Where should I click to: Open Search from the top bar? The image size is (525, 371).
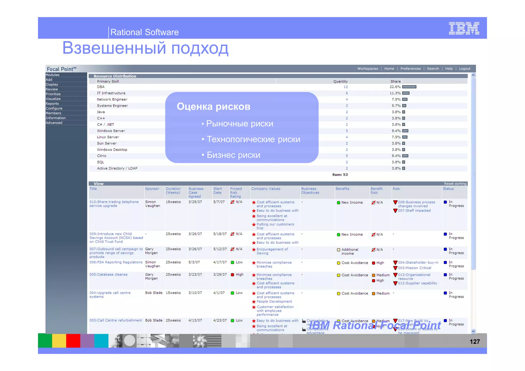(433, 69)
